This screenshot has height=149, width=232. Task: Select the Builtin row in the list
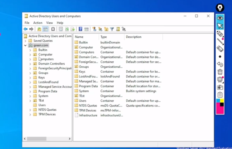84,43
